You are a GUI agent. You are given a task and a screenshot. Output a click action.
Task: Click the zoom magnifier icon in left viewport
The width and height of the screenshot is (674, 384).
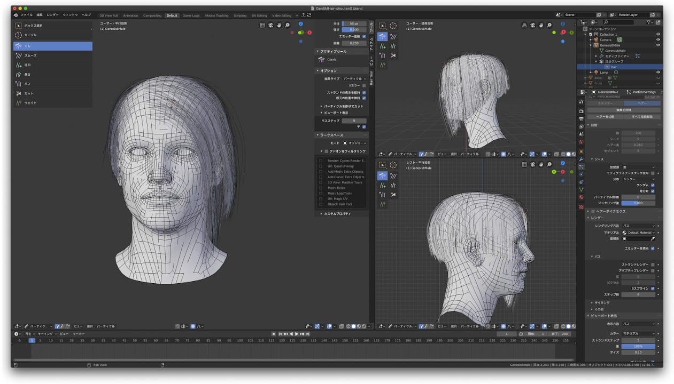coord(287,25)
